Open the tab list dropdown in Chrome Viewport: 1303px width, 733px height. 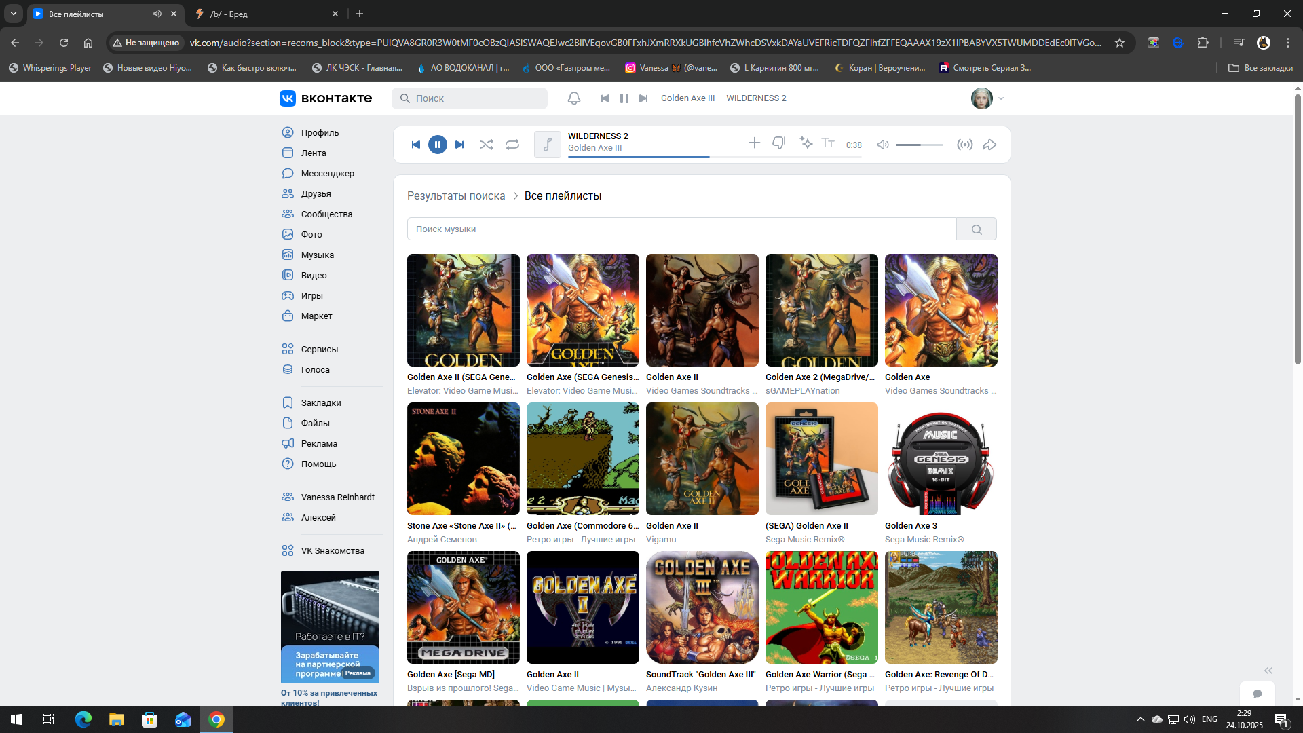coord(14,14)
